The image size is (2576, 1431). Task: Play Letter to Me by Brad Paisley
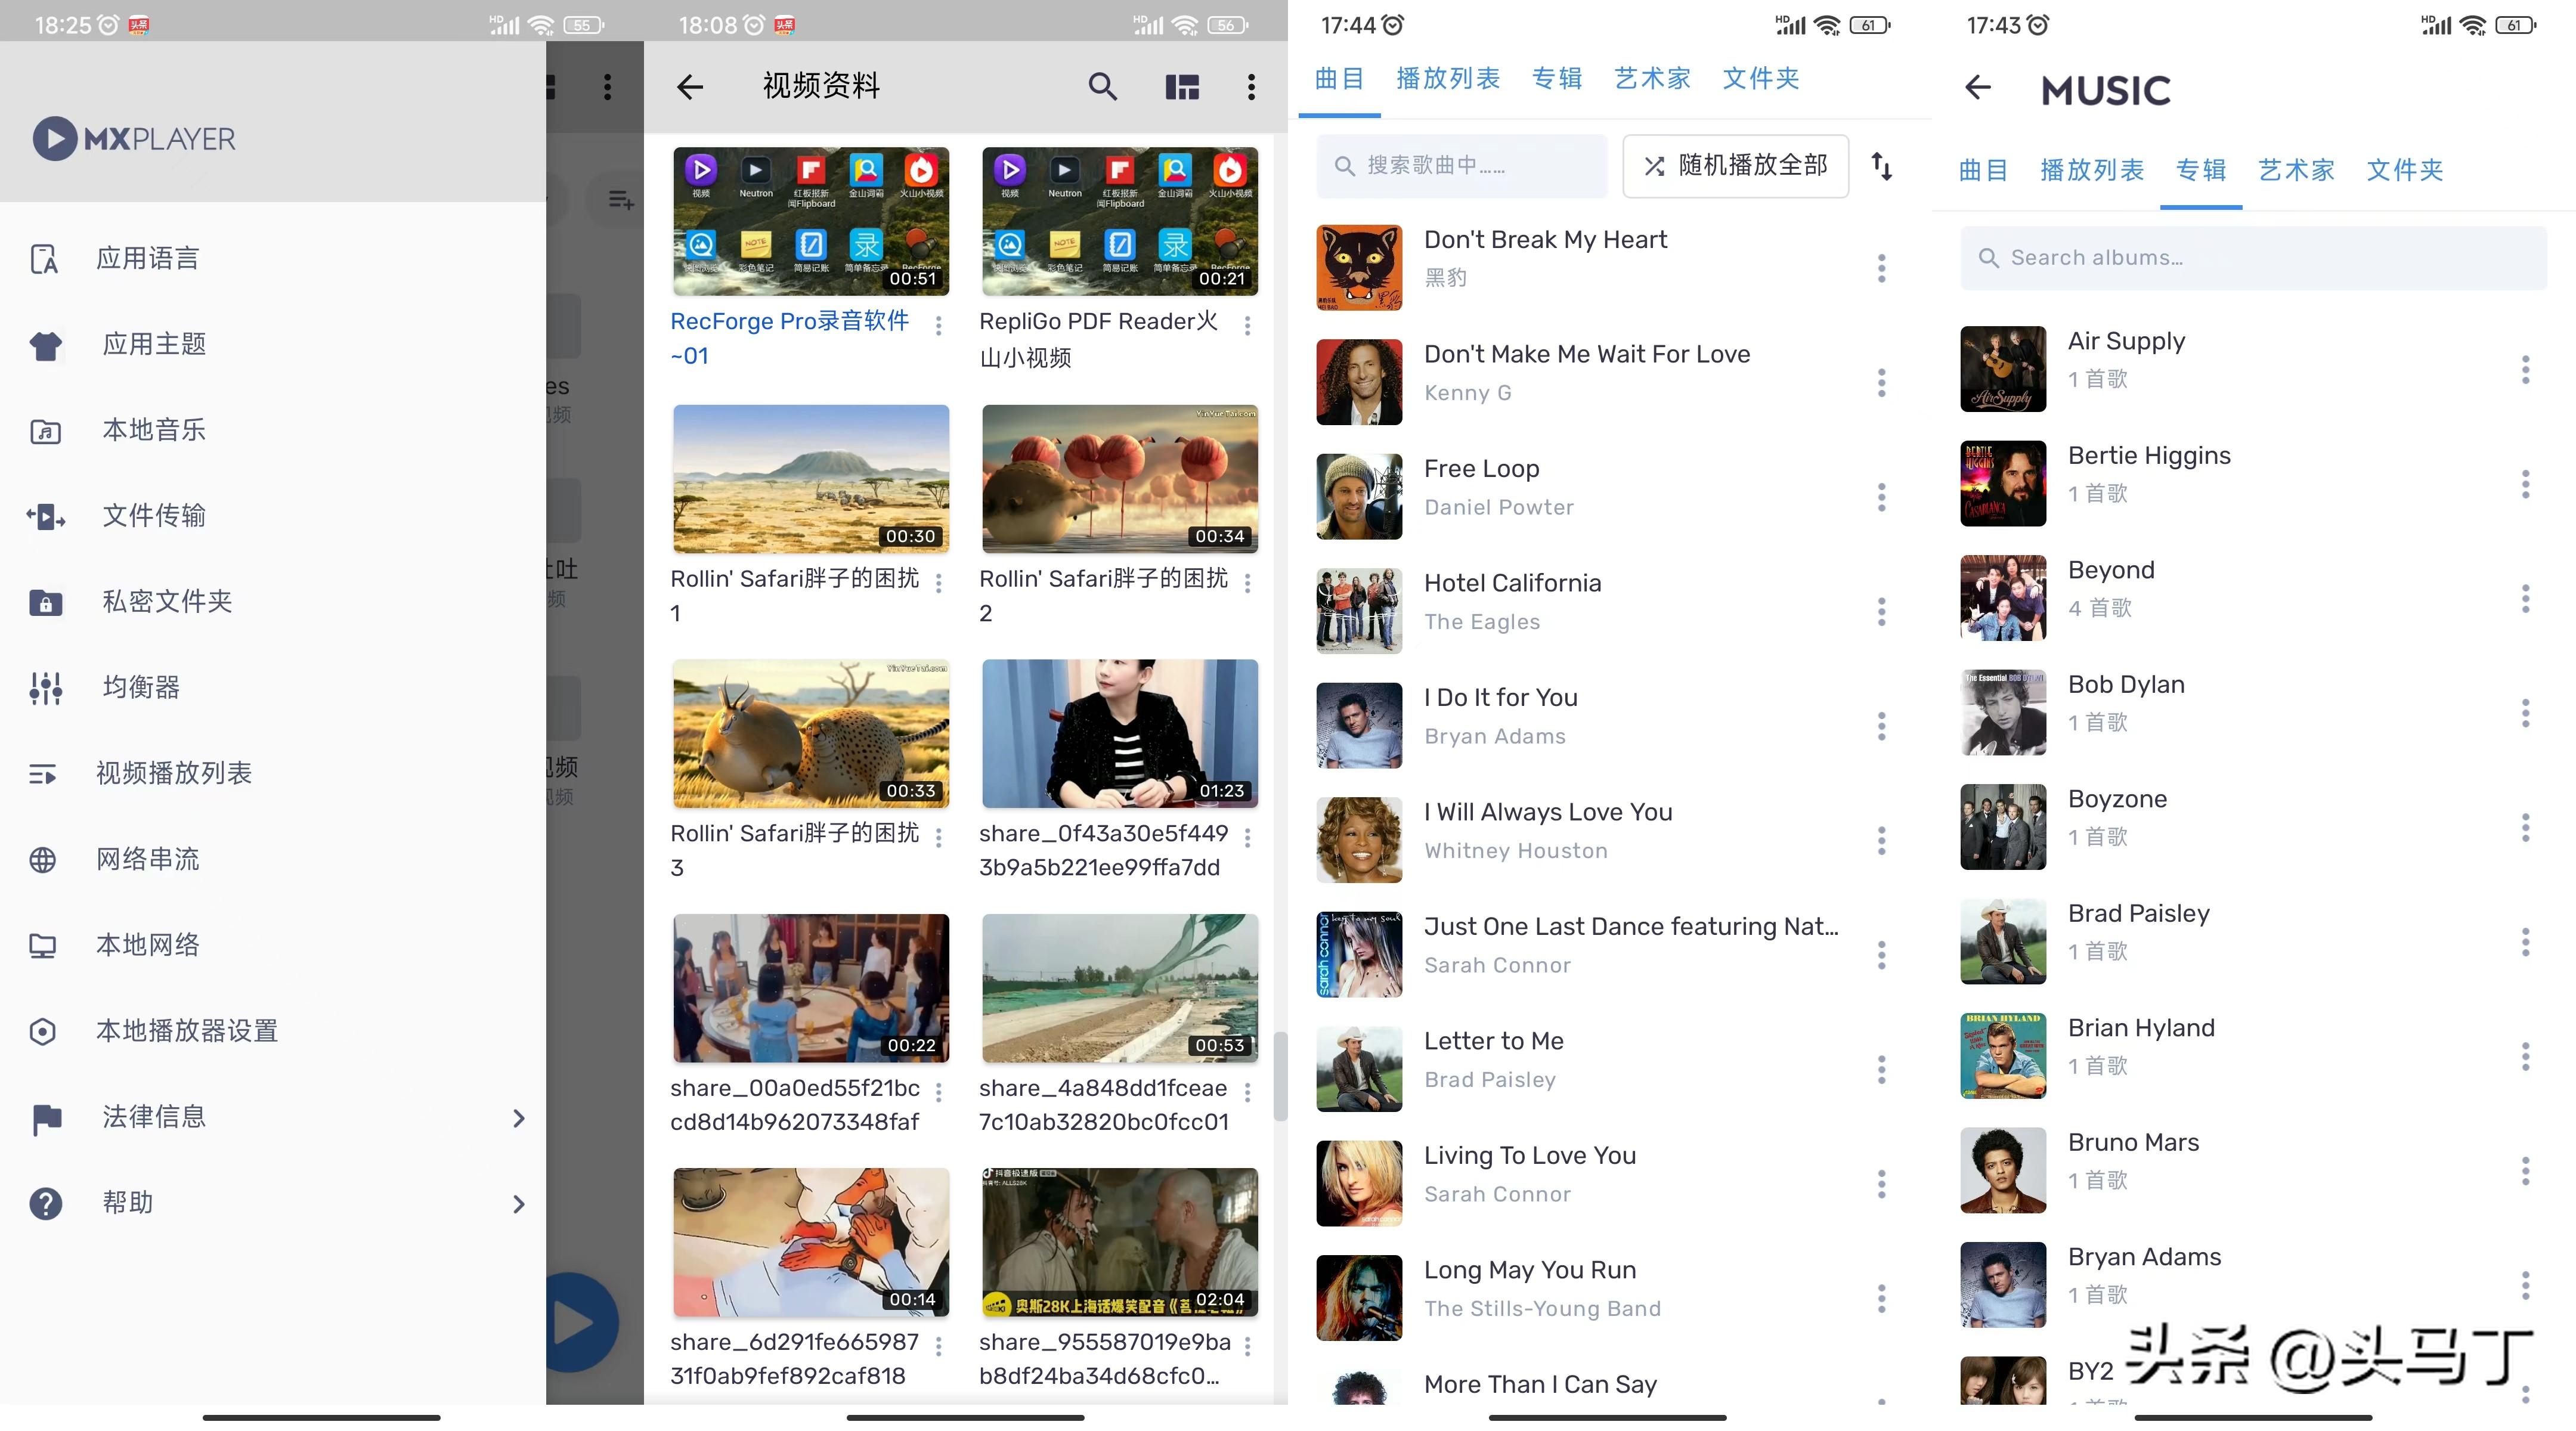click(x=1493, y=1041)
